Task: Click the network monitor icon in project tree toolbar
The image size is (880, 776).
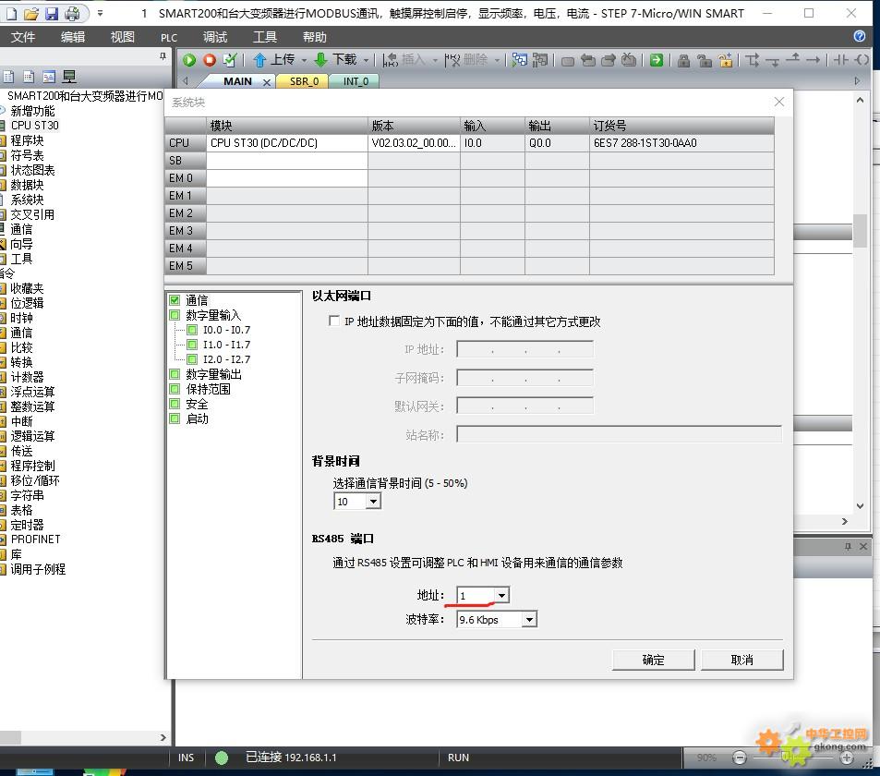Action: pyautogui.click(x=69, y=77)
